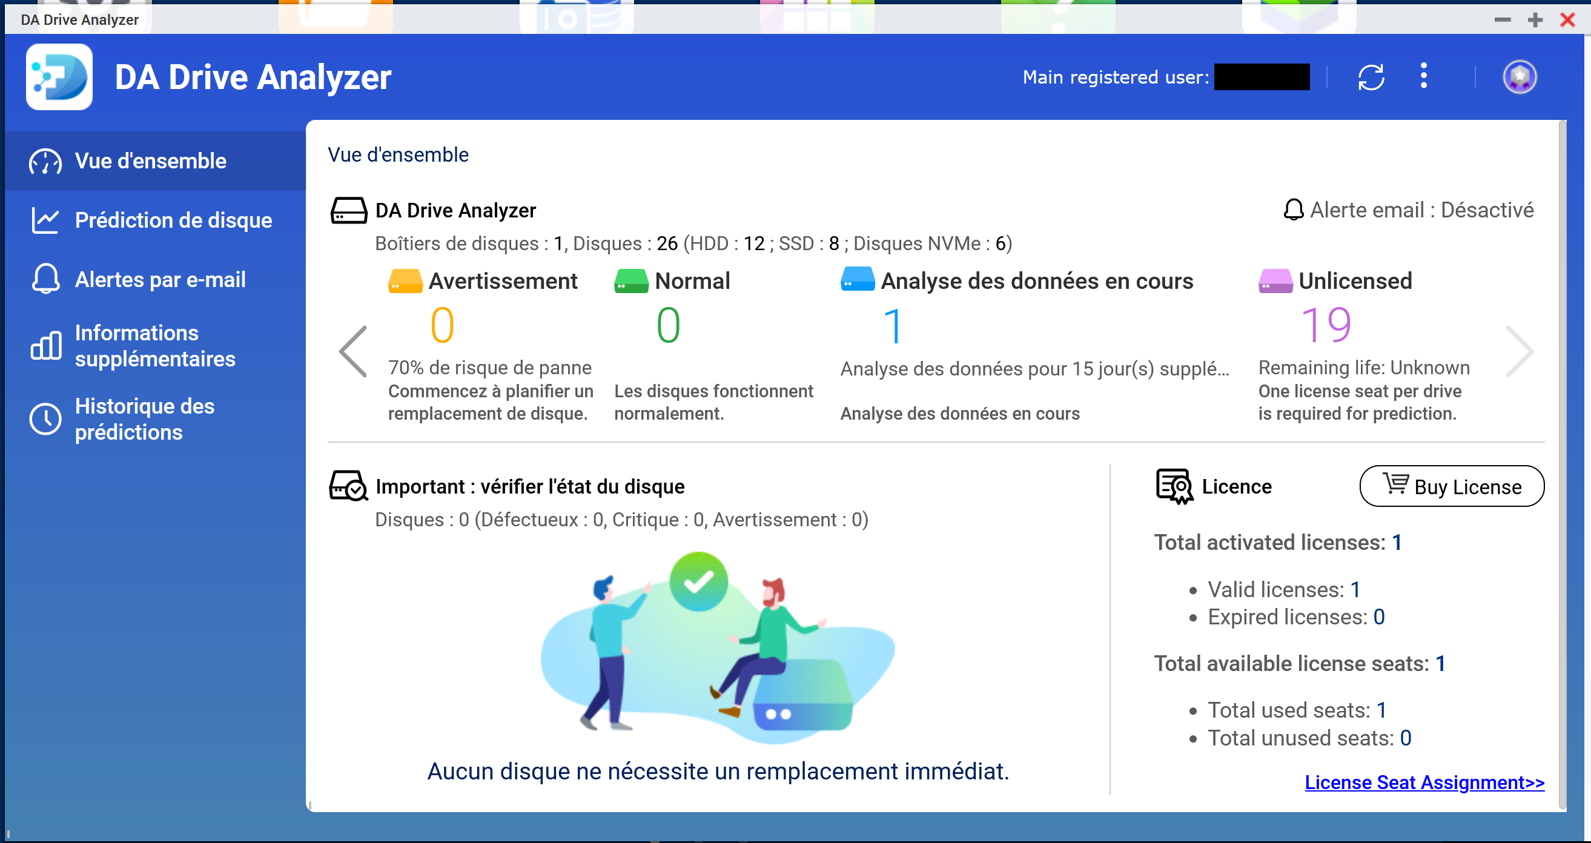Maximize window with the plus button
Screen dimensions: 1591x843
click(x=1535, y=20)
